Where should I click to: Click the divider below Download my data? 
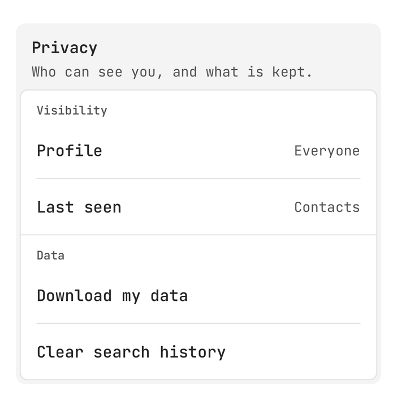[198, 324]
